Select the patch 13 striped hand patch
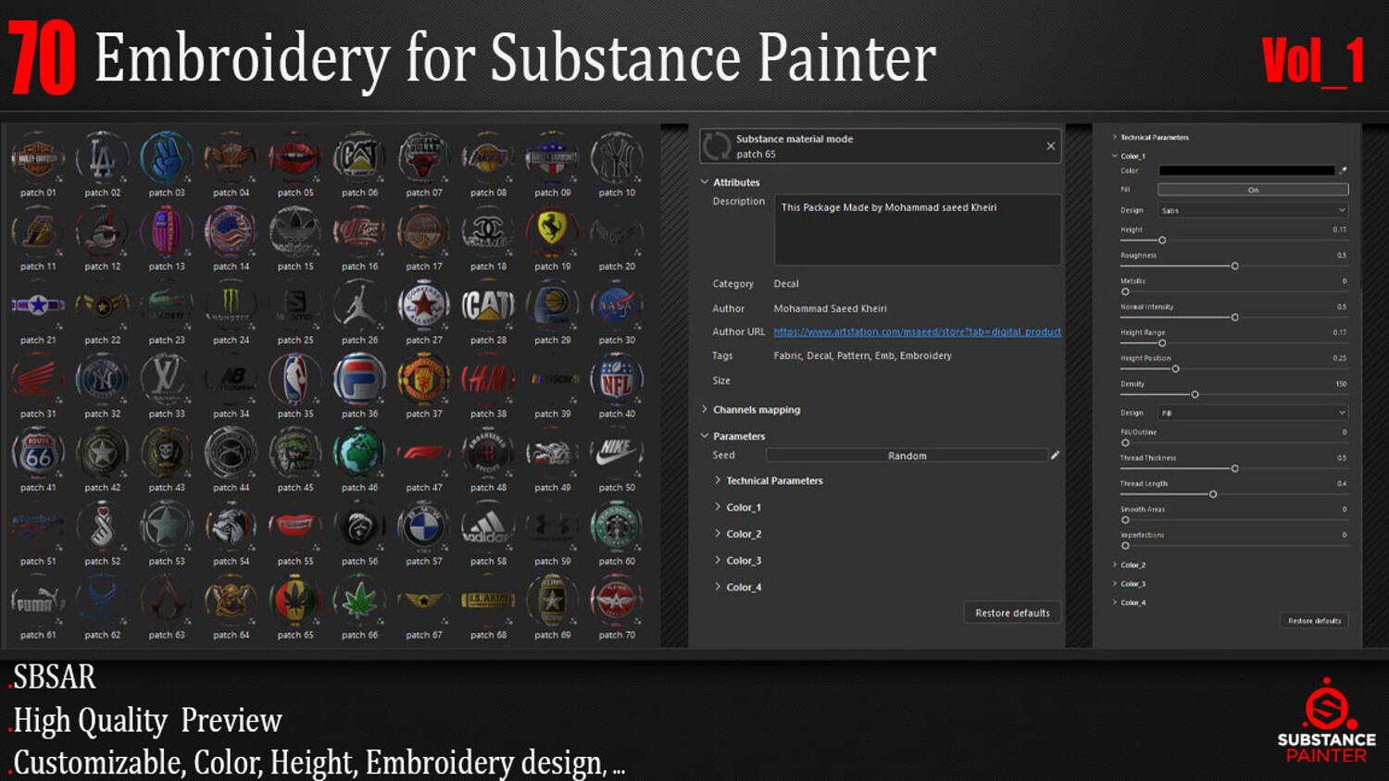 point(167,231)
